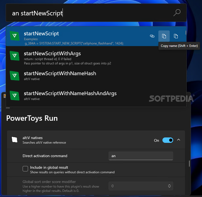The width and height of the screenshot is (202, 197).
Task: Click the alt:V icon beside startNewScriptWithArgs
Action: tap(15, 56)
